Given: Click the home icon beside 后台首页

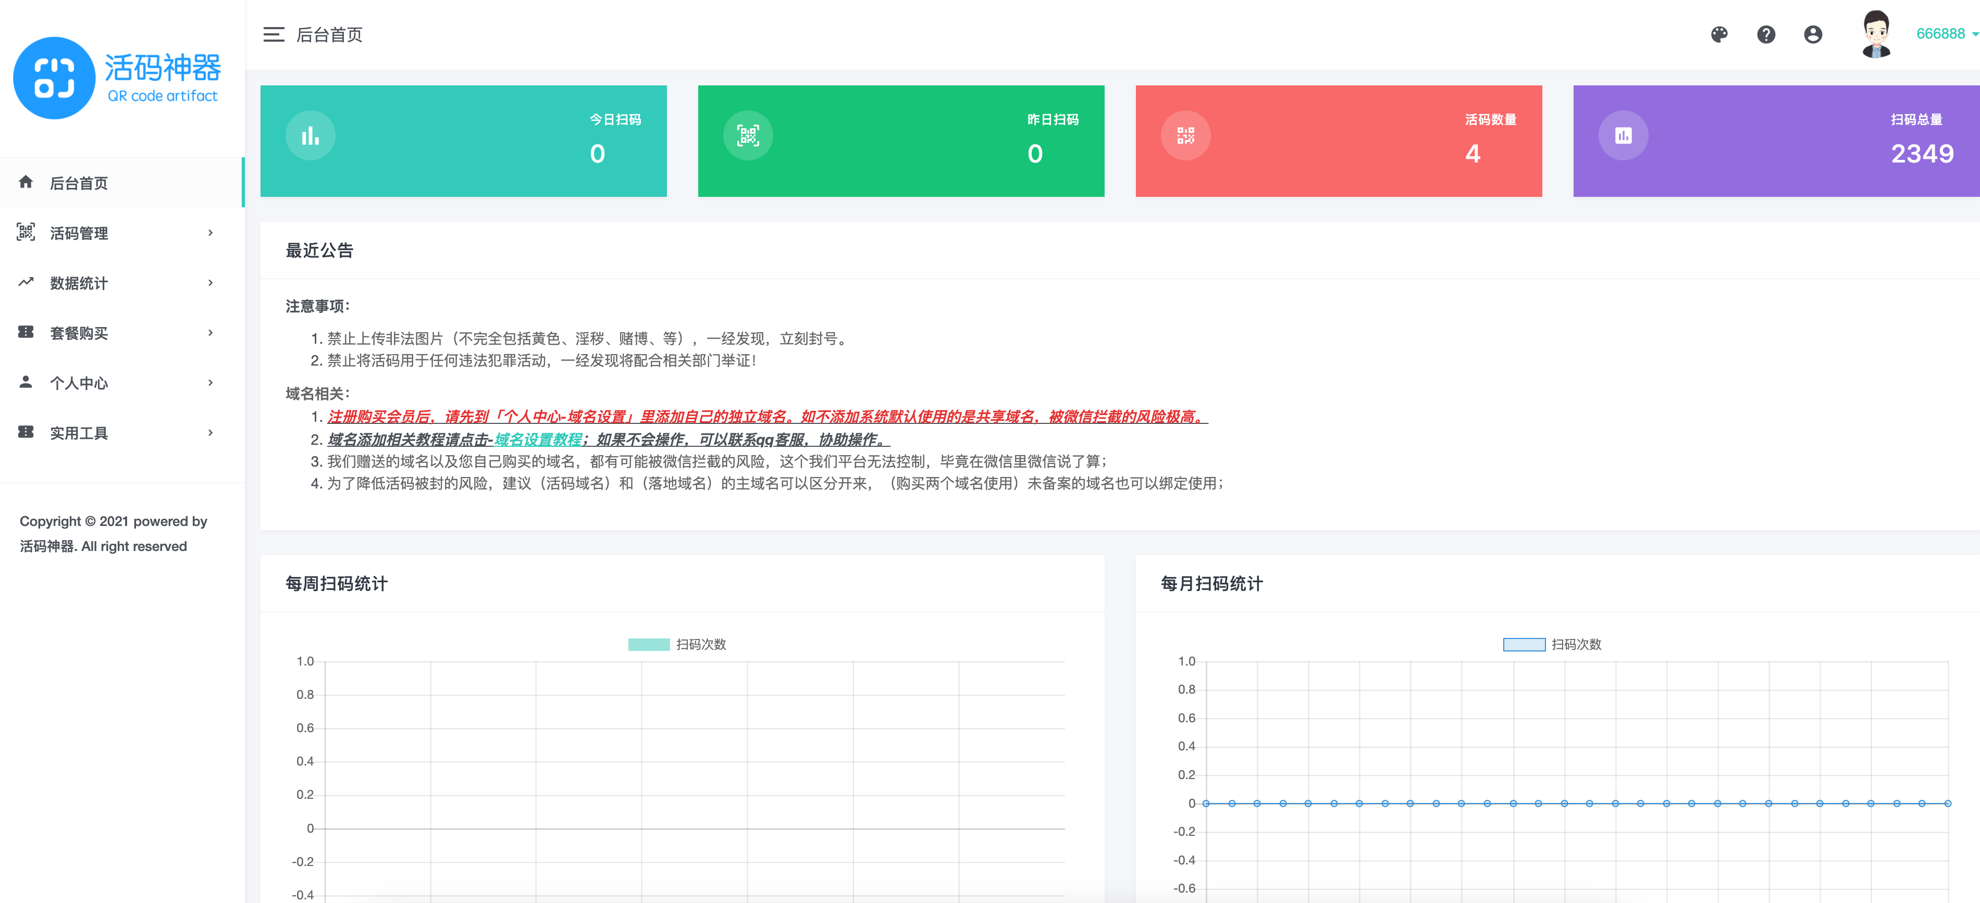Looking at the screenshot, I should [26, 182].
